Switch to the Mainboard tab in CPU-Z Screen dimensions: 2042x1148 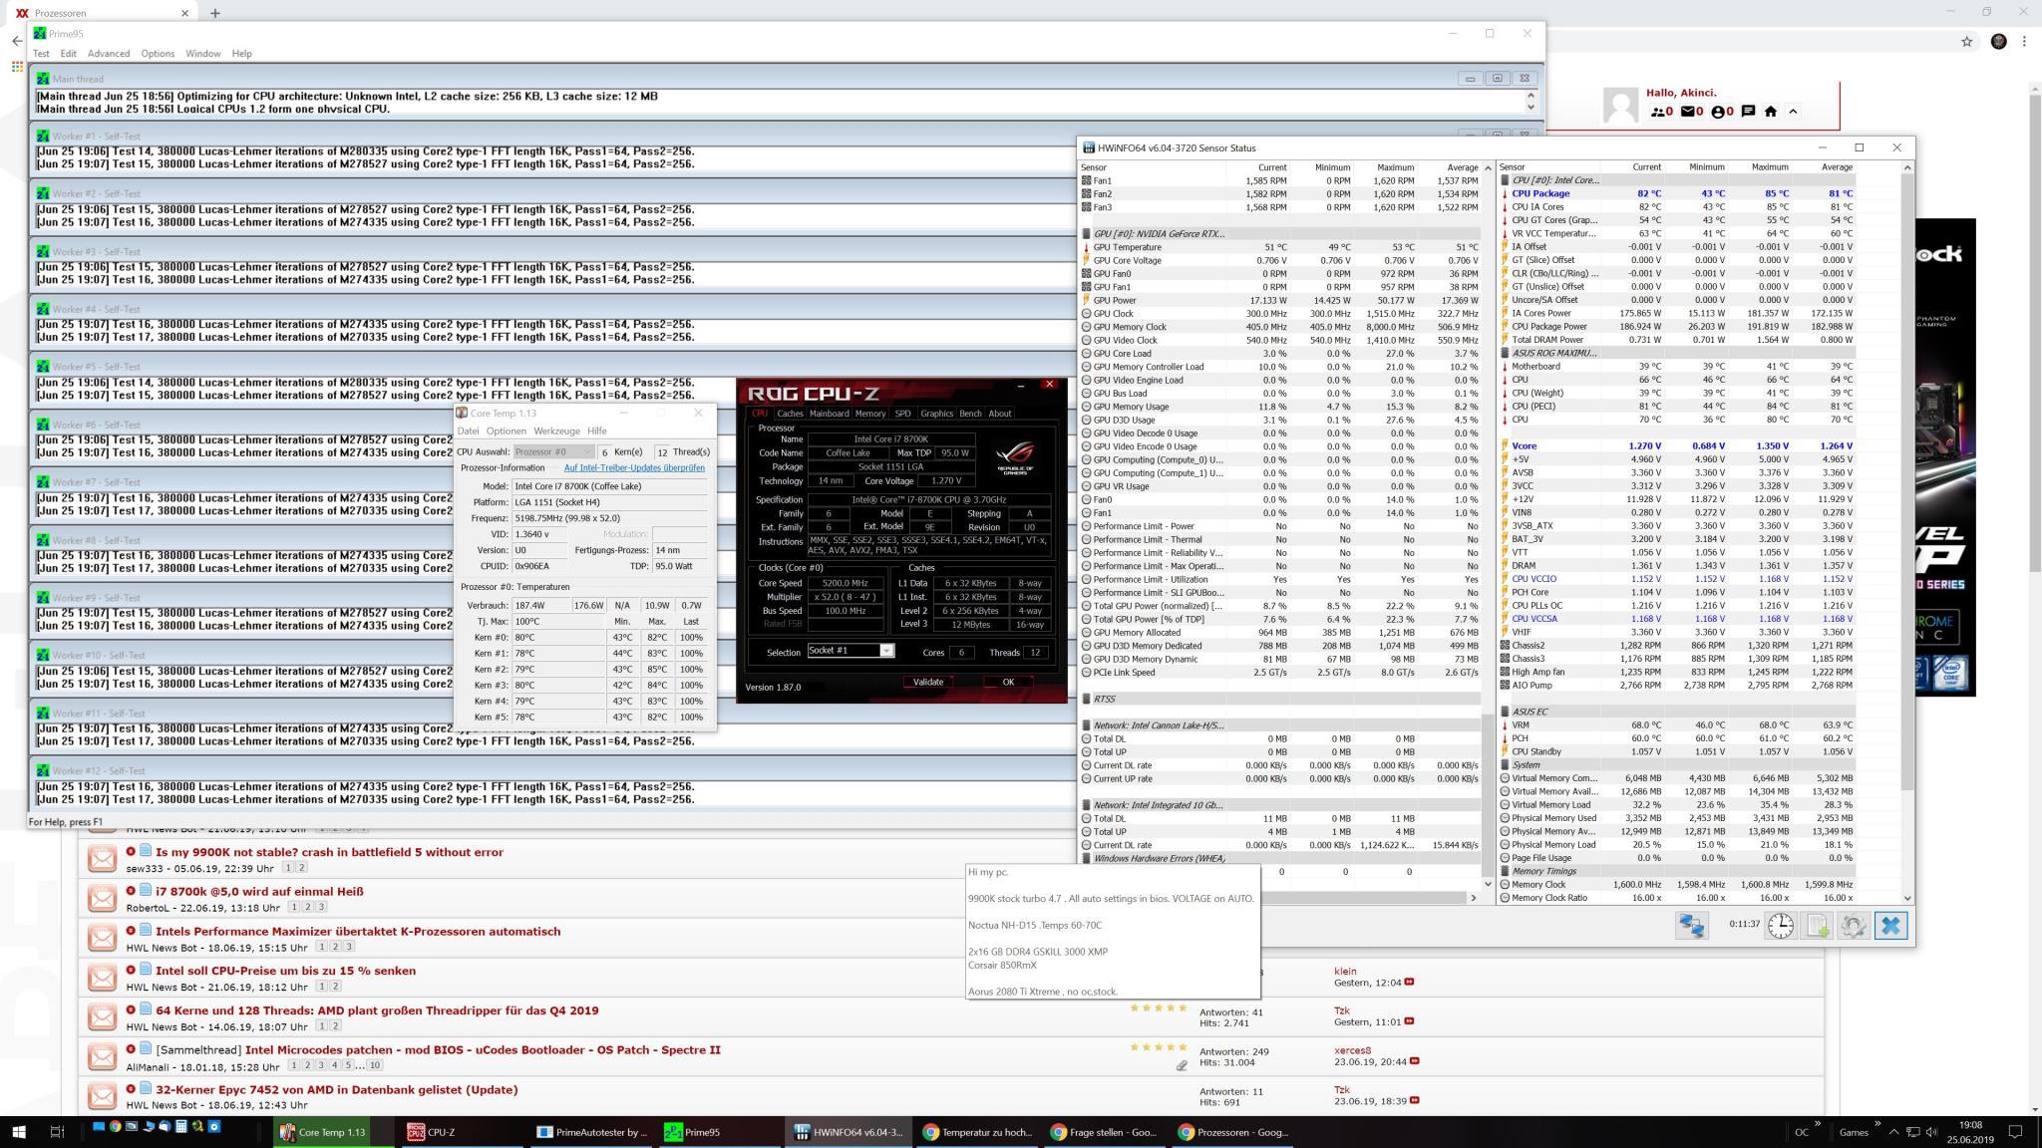(x=829, y=414)
